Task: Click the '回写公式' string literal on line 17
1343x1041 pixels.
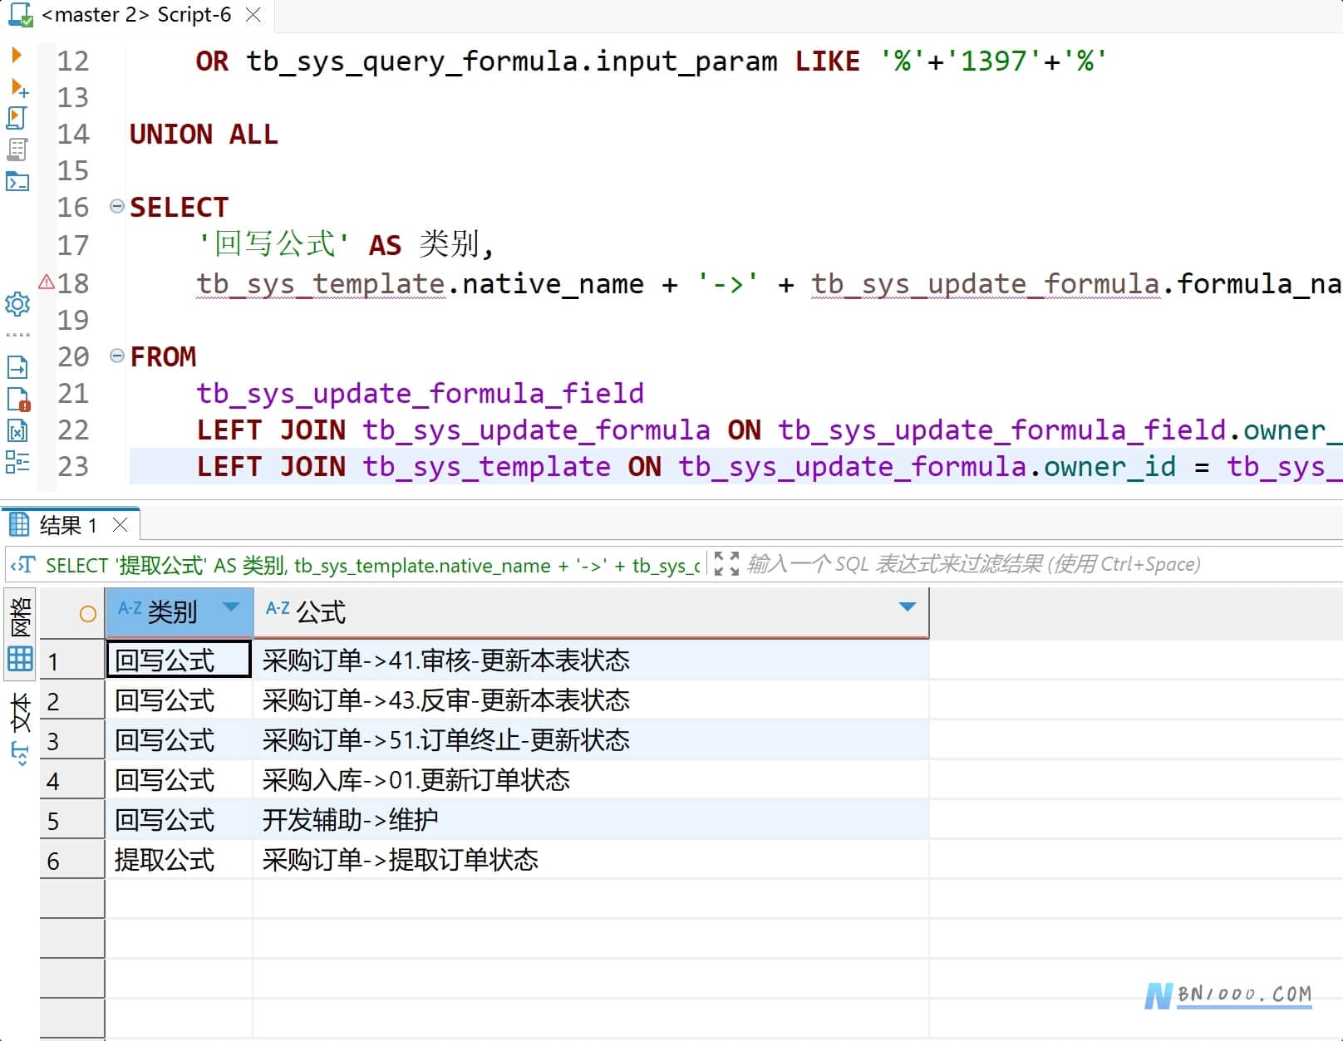Action: click(x=273, y=244)
